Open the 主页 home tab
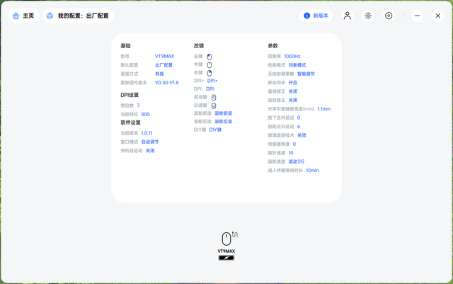Screen dimensions: 453x284 24,16
